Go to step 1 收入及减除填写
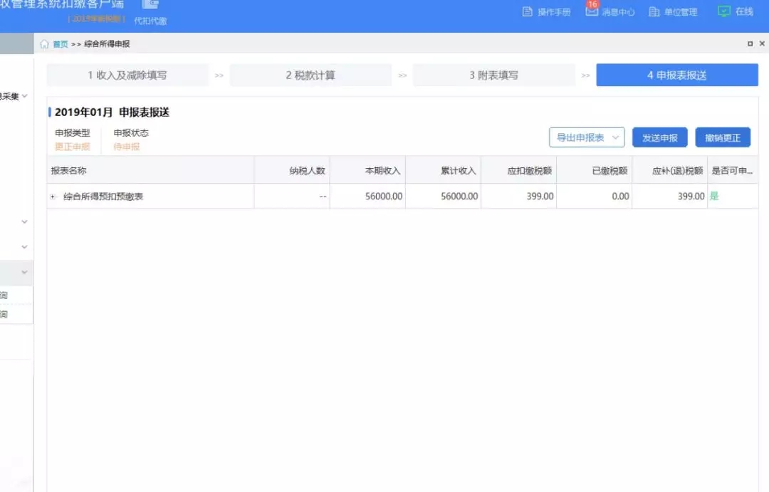This screenshot has width=769, height=492. pos(127,75)
